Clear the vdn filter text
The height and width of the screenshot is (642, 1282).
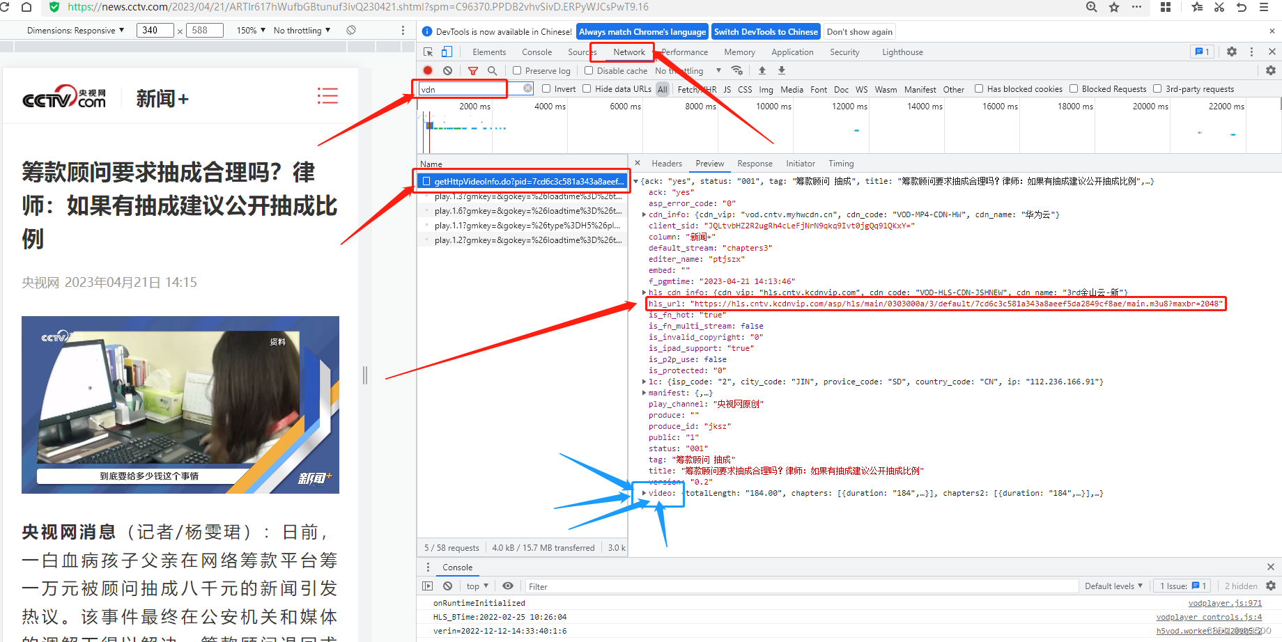pos(528,88)
